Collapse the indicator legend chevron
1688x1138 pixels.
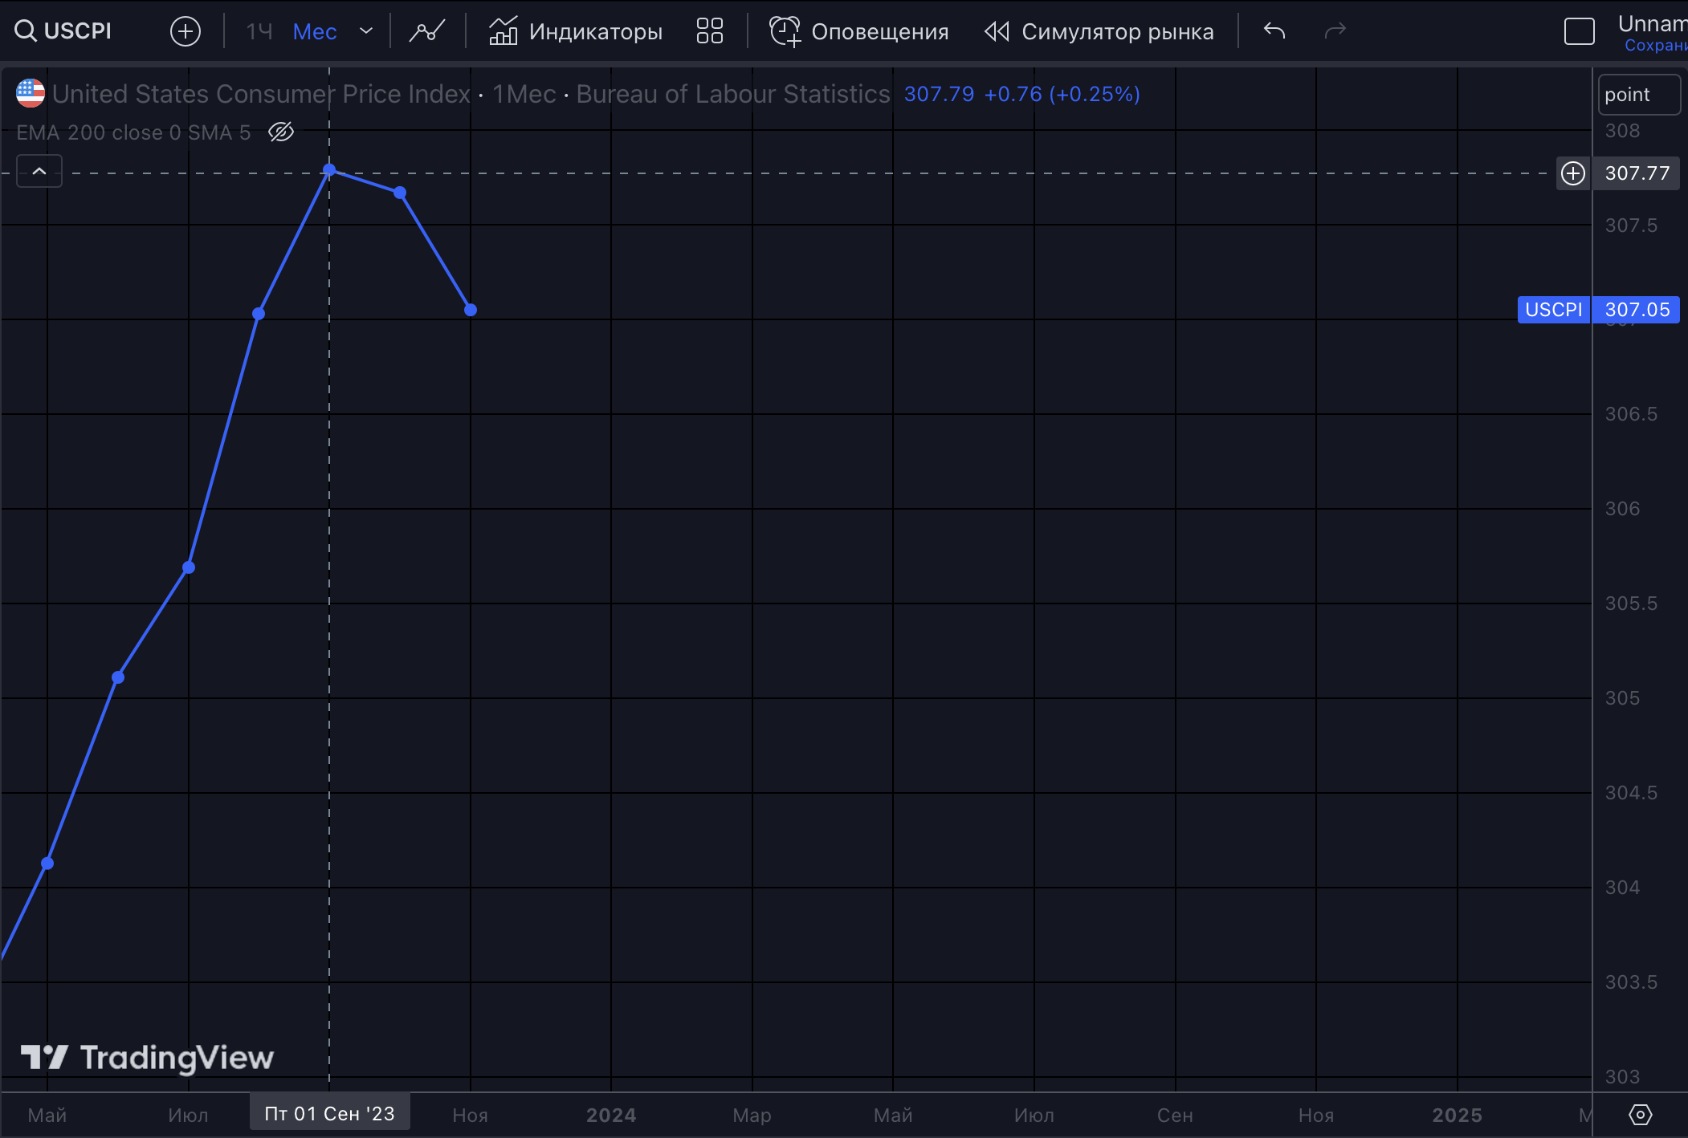[x=39, y=171]
